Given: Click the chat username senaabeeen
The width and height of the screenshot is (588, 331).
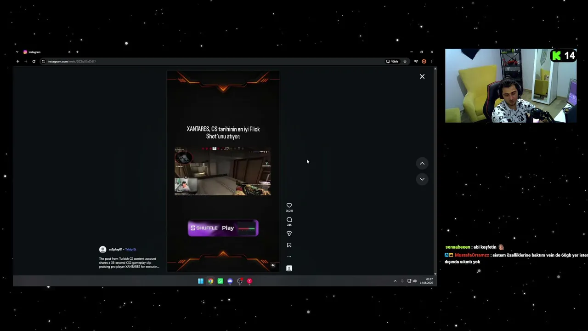Looking at the screenshot, I should (x=458, y=247).
